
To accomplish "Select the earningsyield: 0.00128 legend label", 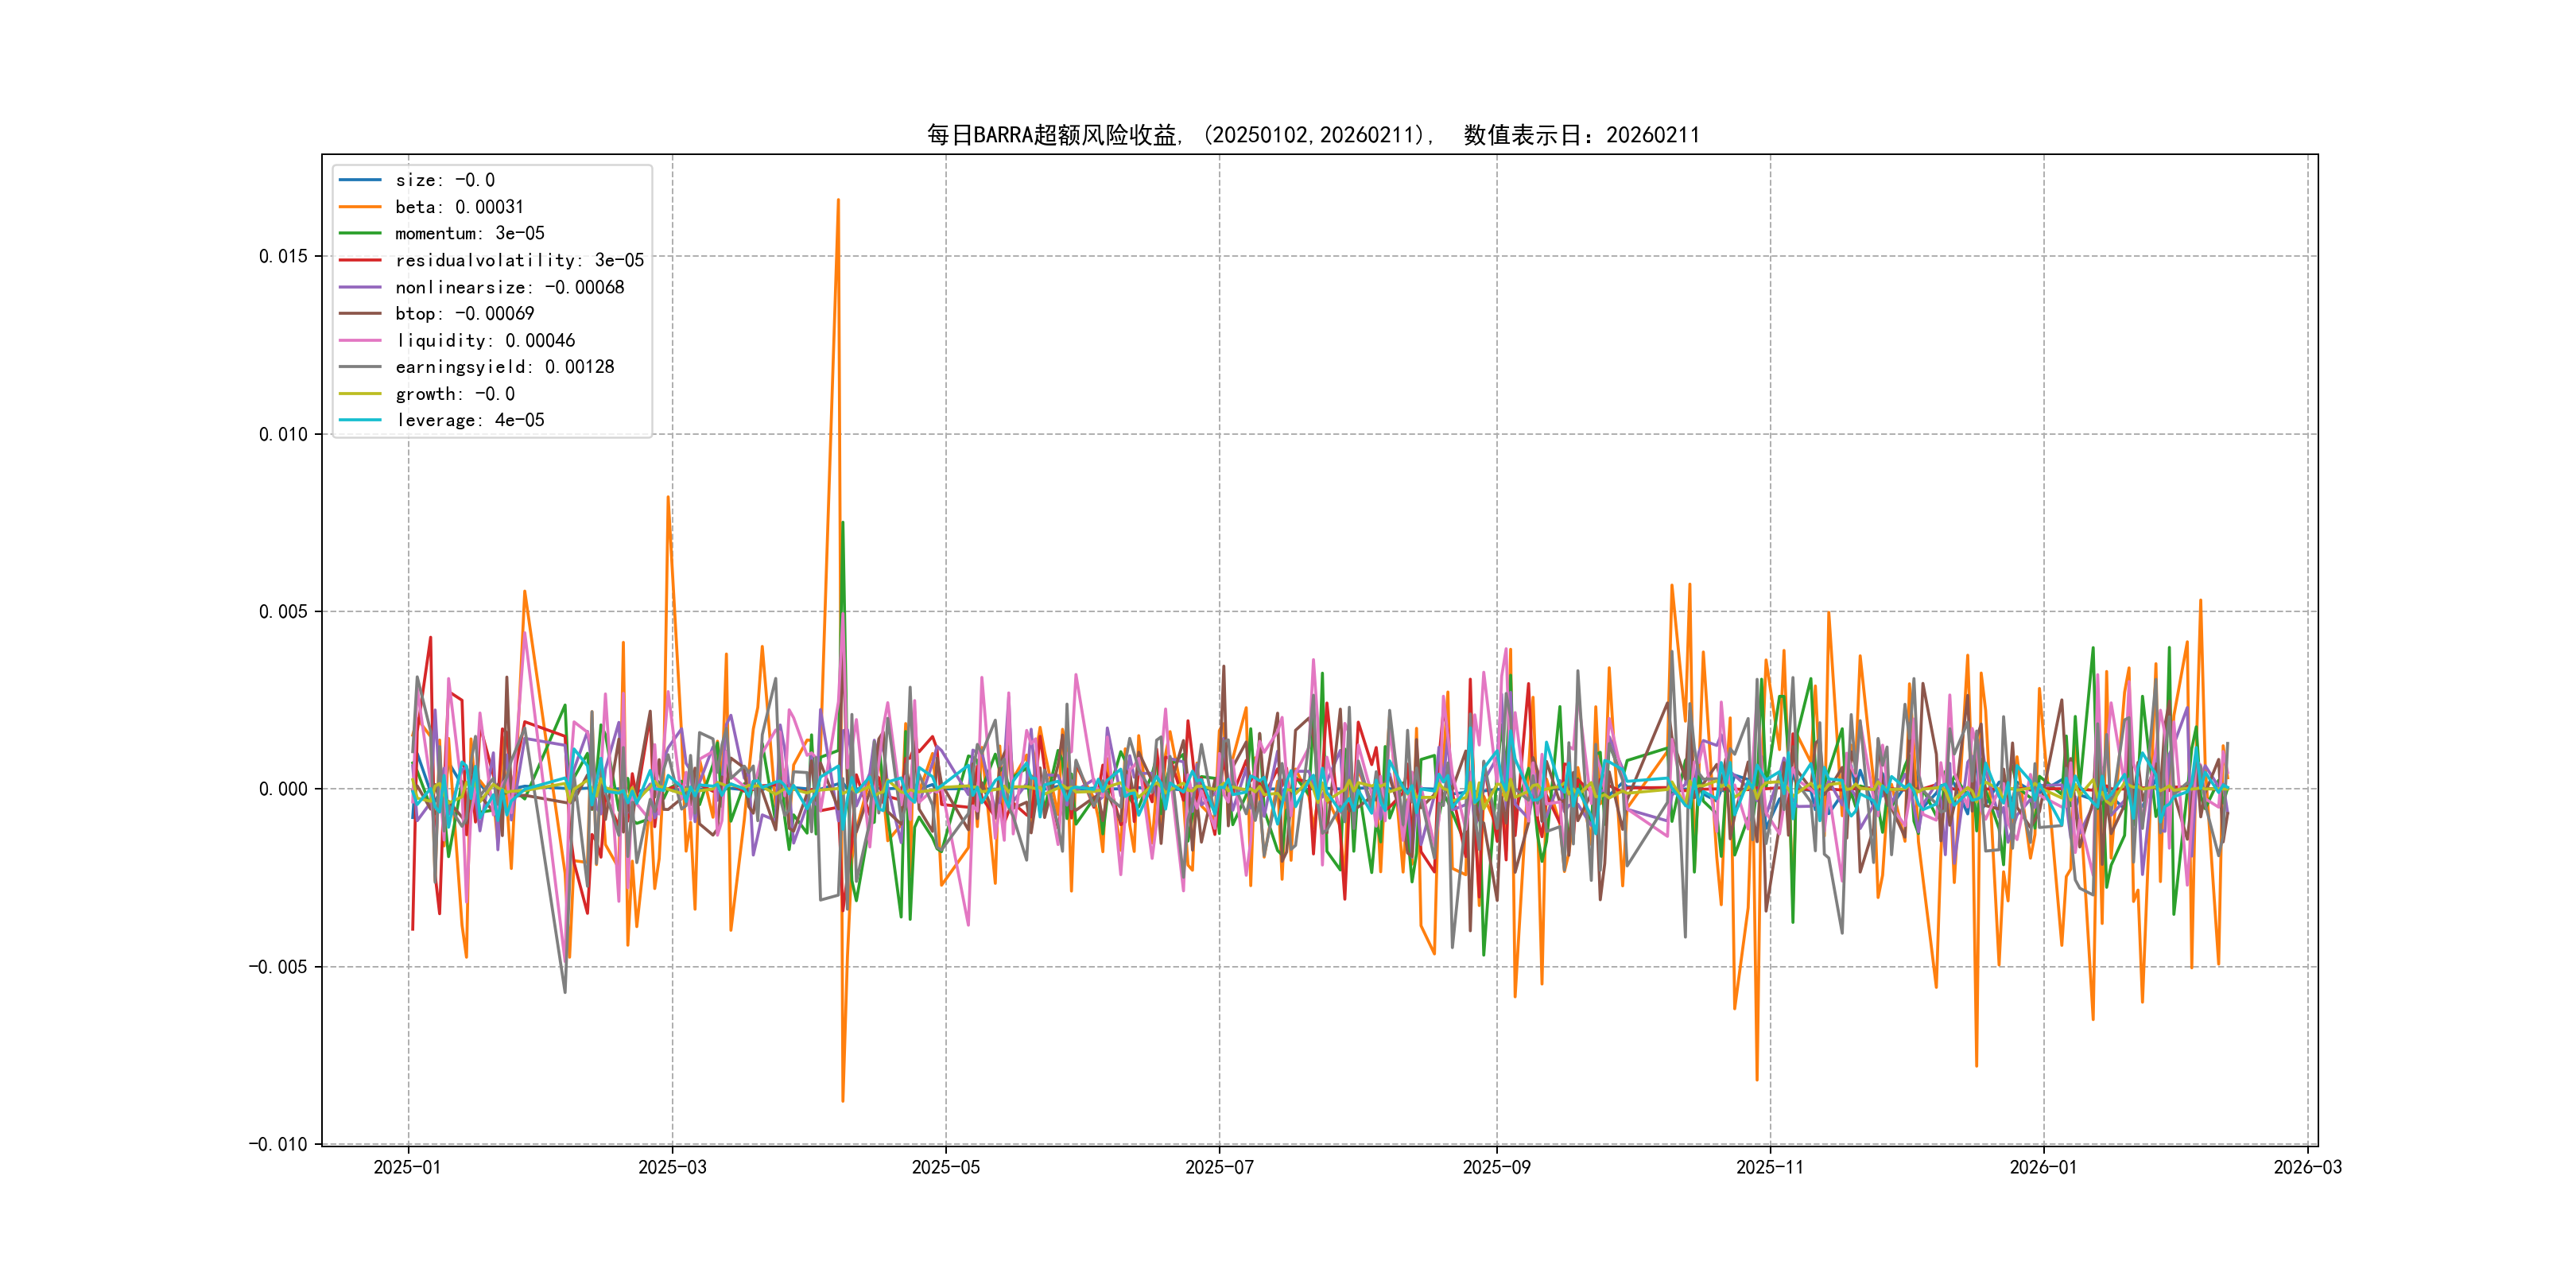I will click(504, 367).
